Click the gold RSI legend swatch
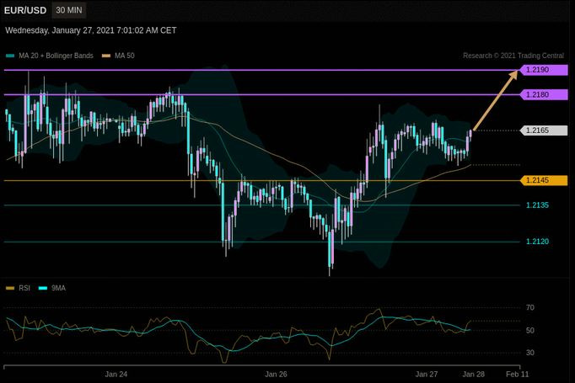The image size is (575, 383). (10, 288)
